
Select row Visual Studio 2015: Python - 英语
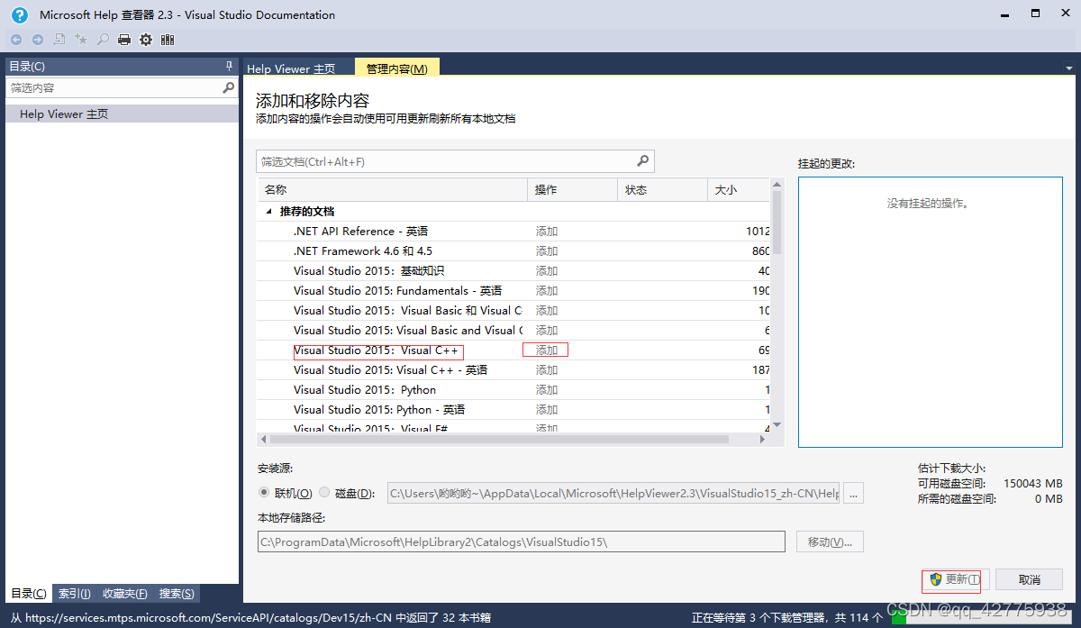[513, 410]
